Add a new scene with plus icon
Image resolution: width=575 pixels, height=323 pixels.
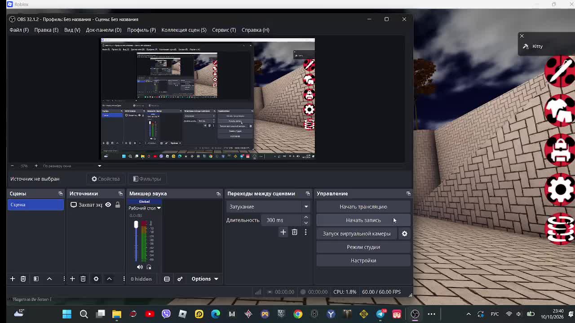click(x=13, y=279)
